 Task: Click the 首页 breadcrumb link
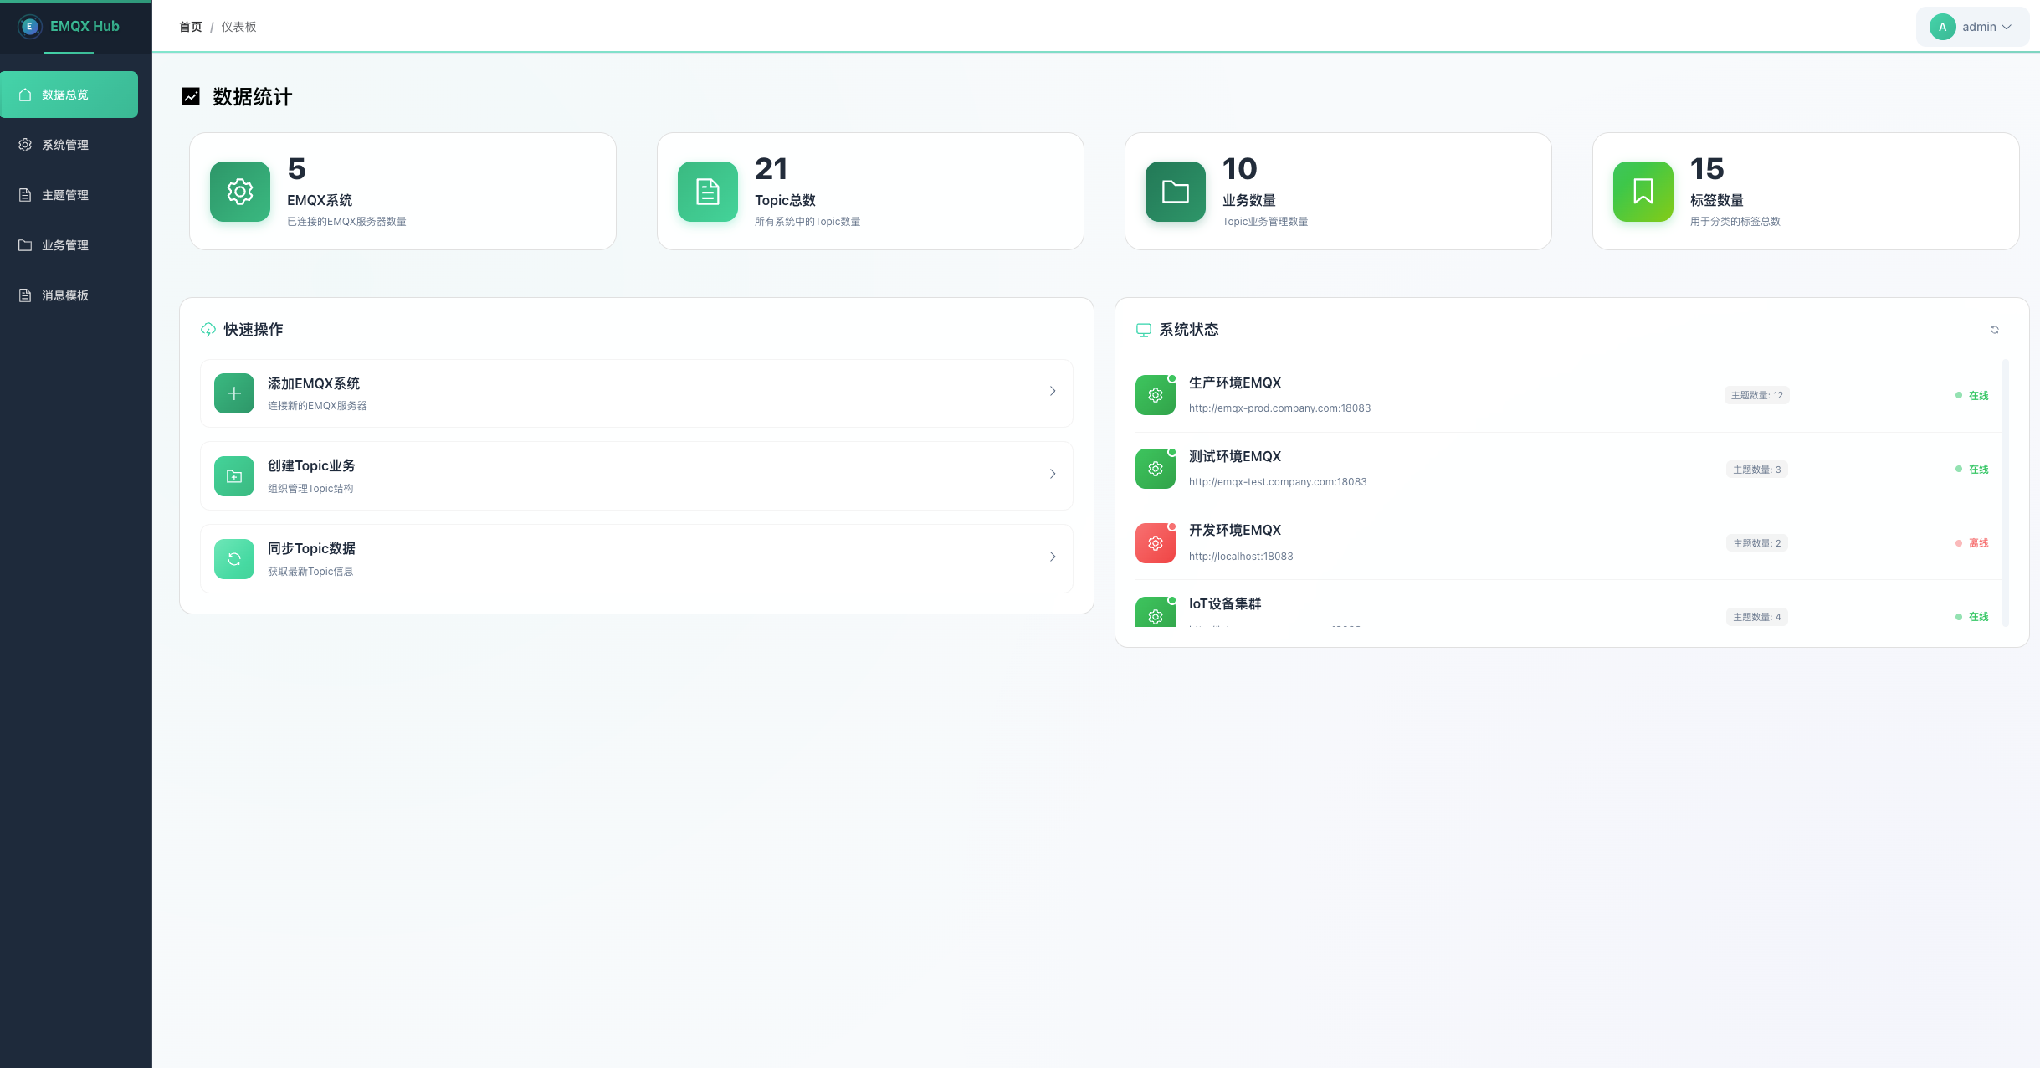[191, 27]
